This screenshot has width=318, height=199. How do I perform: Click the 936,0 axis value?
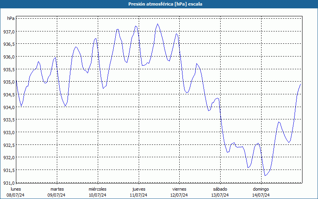tap(9, 57)
